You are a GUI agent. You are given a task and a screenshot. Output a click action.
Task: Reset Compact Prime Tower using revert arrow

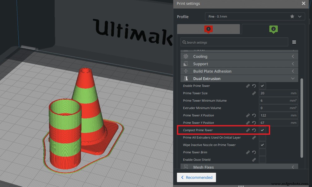pos(254,130)
